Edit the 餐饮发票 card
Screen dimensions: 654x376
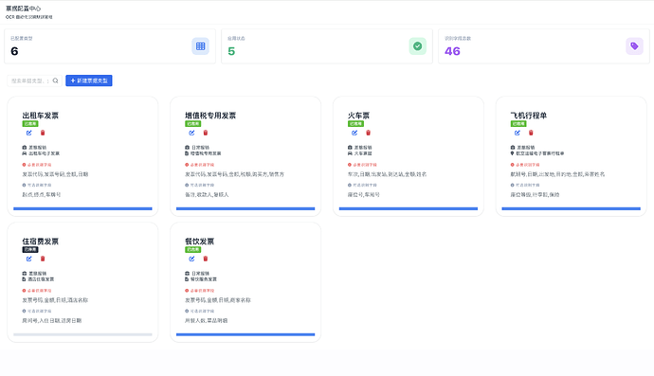pyautogui.click(x=191, y=259)
